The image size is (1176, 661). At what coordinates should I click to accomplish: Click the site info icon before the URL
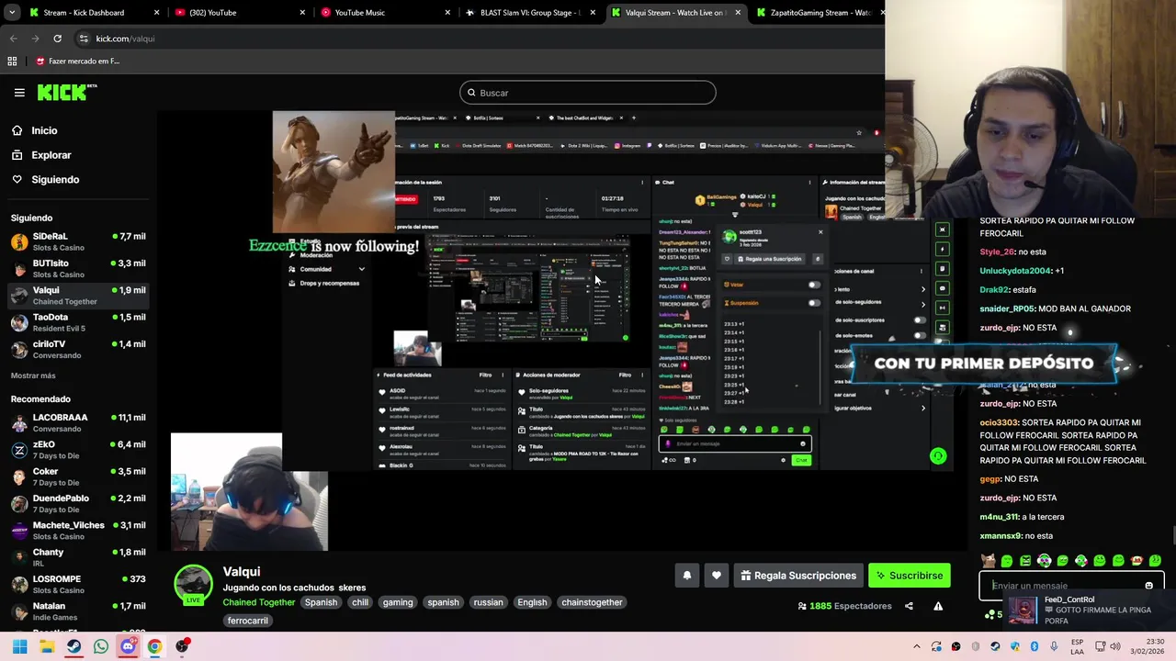tap(84, 39)
